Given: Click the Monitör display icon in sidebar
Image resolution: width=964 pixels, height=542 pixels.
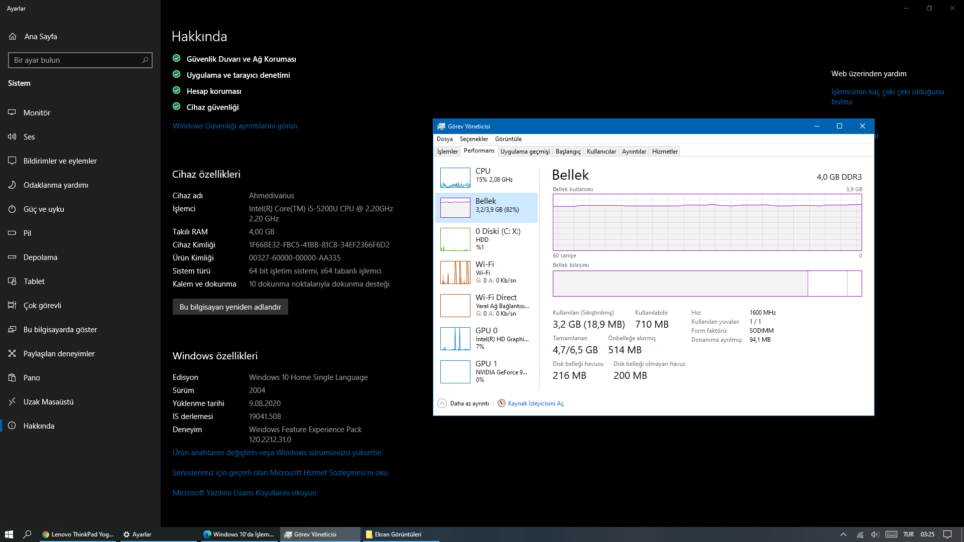Looking at the screenshot, I should [12, 112].
